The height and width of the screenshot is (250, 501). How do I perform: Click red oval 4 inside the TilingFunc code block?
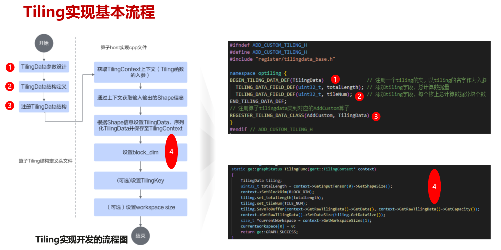(x=434, y=186)
